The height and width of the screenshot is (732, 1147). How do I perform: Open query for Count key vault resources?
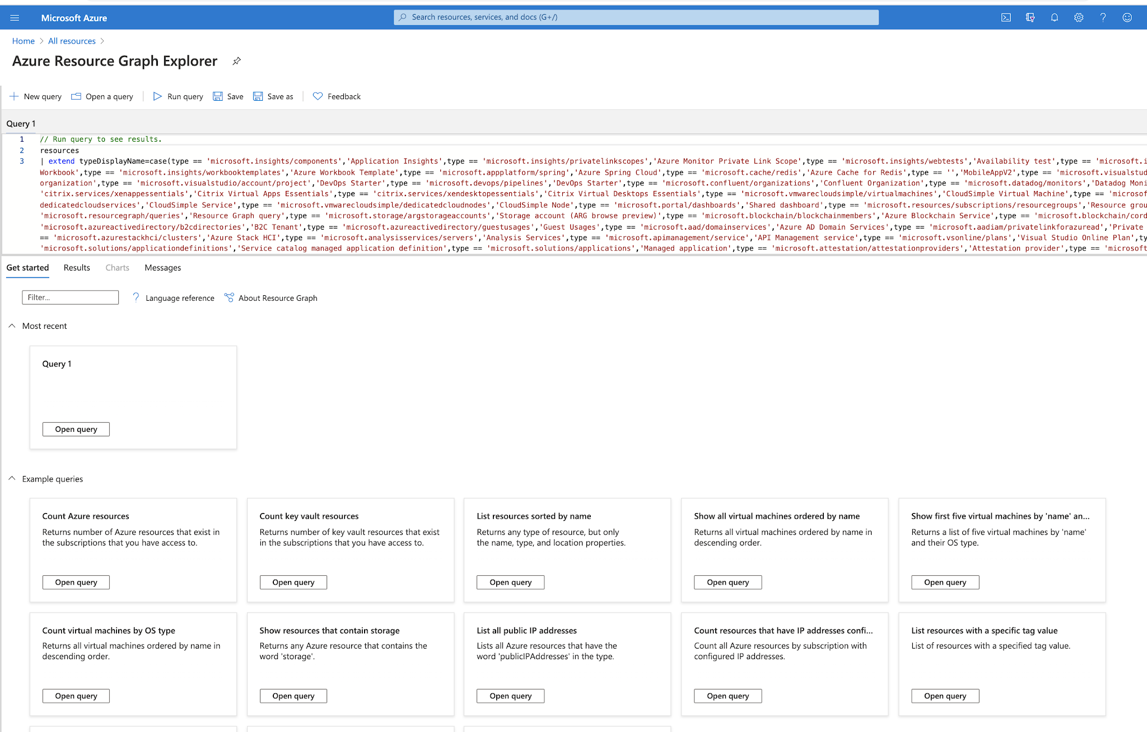(x=293, y=582)
